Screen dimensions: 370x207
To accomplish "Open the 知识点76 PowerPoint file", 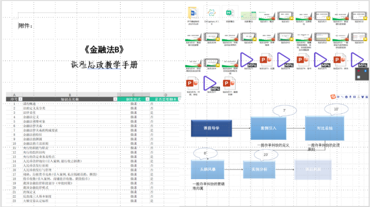I will (x=192, y=84).
